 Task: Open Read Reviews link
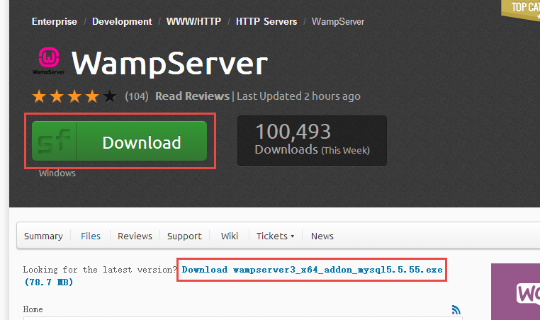point(192,96)
